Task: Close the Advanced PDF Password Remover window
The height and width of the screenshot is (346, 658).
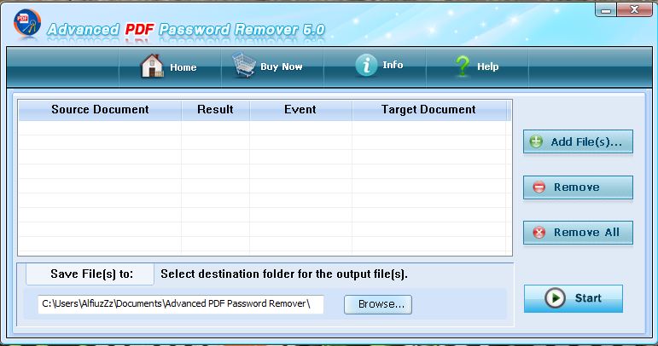Action: (634, 9)
